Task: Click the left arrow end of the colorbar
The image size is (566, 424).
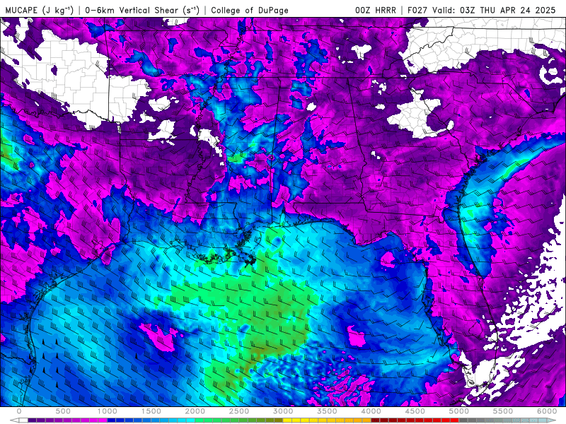Action: pyautogui.click(x=14, y=420)
